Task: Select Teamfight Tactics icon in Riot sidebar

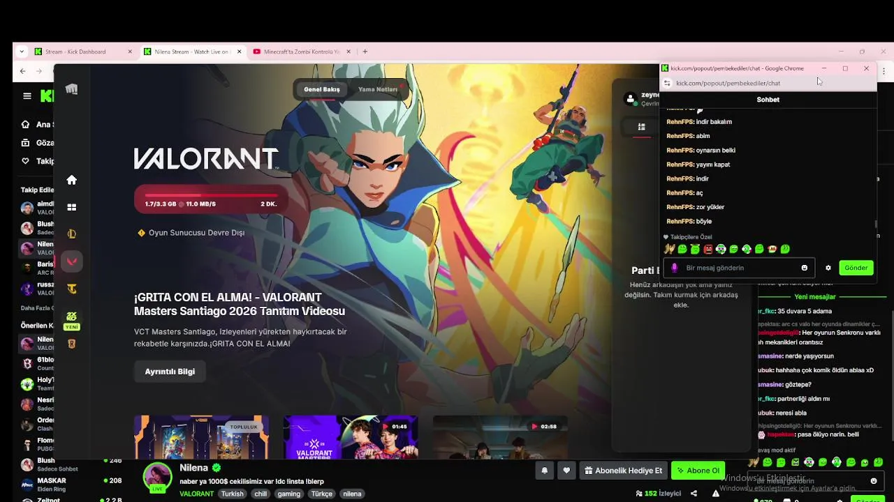Action: (71, 289)
